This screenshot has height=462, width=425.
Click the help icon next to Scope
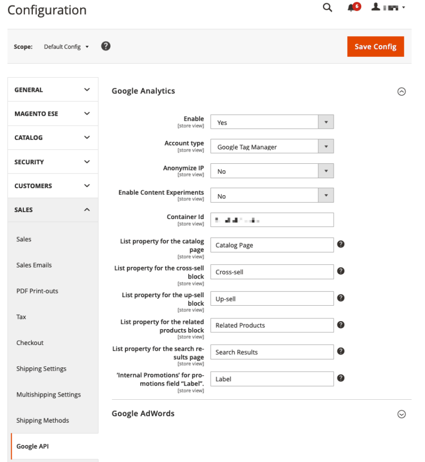tap(106, 46)
